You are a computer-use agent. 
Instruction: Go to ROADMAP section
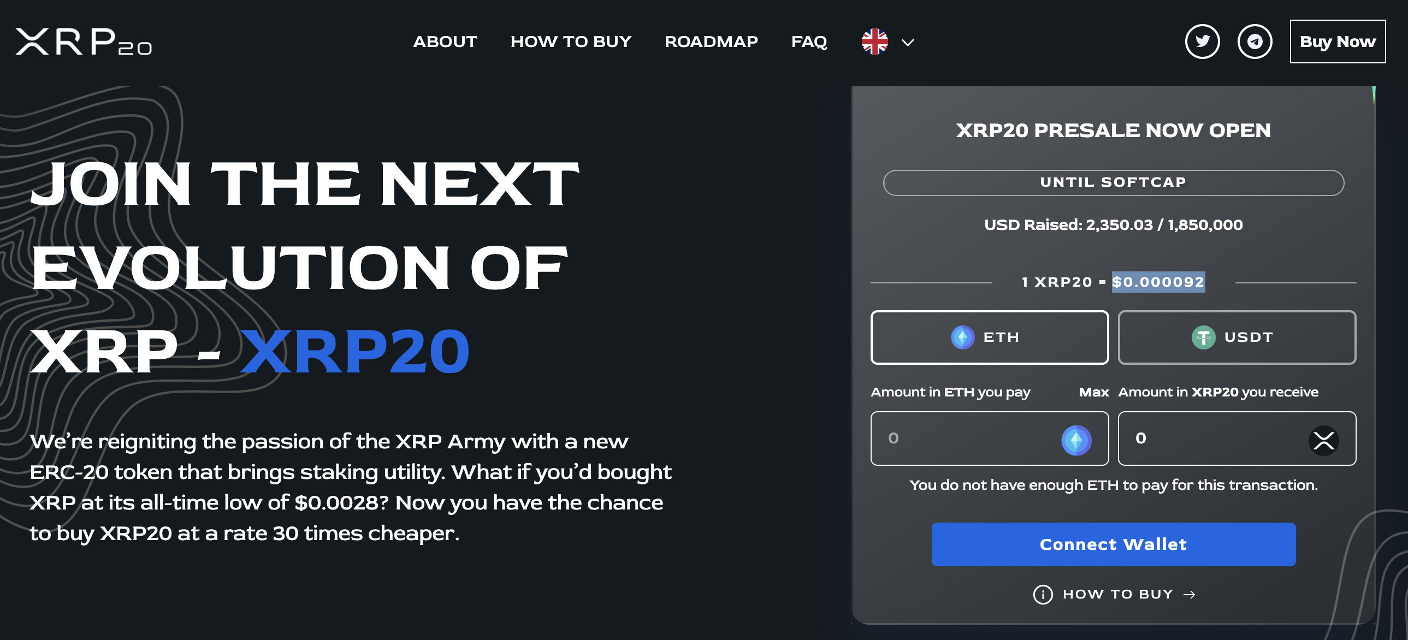pyautogui.click(x=711, y=42)
